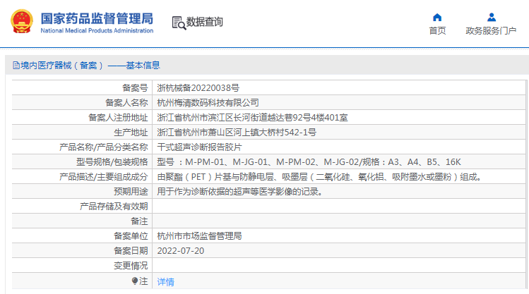Viewport: 529px width, 294px height.
Task: Select 杭州梅清数码科技有限公司 cell
Action: tap(208, 103)
